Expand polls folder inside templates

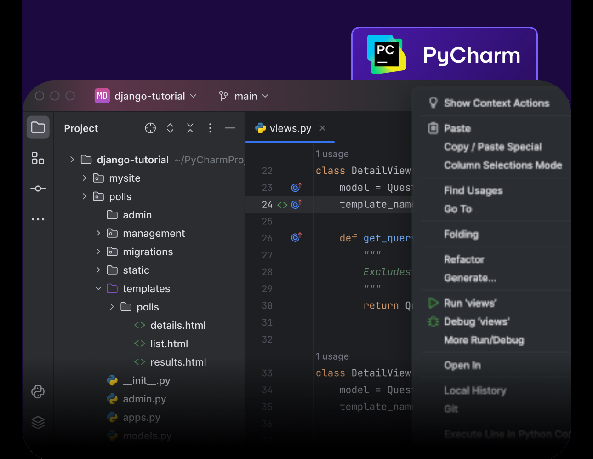tap(112, 307)
